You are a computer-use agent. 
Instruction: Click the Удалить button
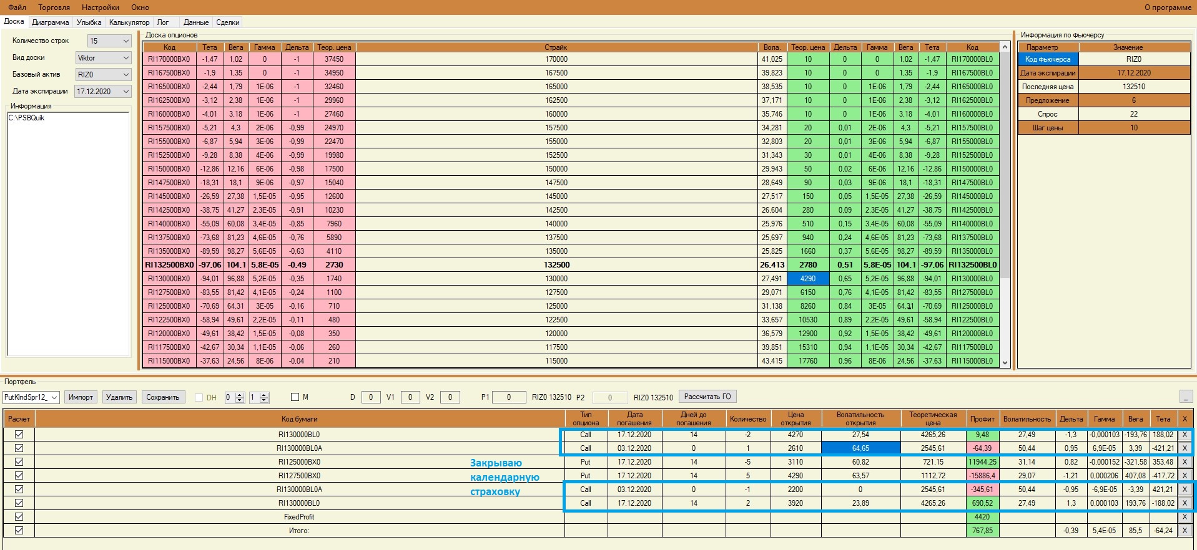pyautogui.click(x=119, y=397)
